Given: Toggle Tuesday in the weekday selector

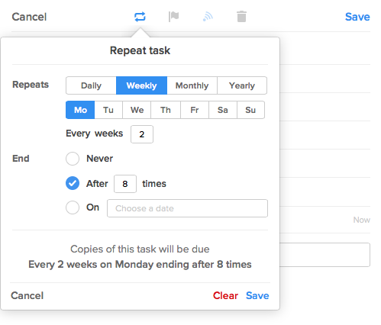Looking at the screenshot, I should 108,110.
